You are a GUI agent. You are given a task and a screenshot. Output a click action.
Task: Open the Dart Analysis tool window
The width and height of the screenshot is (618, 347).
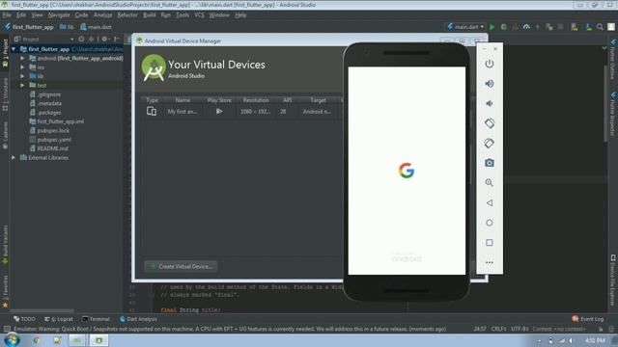click(x=138, y=319)
